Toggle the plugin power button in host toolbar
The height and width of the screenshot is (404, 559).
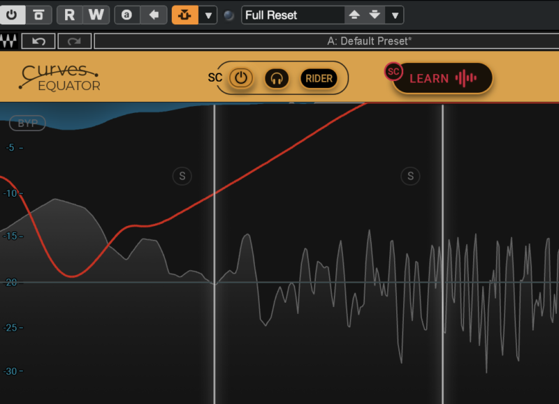pos(13,14)
